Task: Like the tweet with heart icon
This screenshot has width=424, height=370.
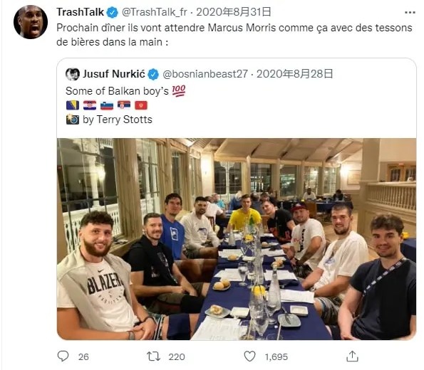Action: (250, 356)
